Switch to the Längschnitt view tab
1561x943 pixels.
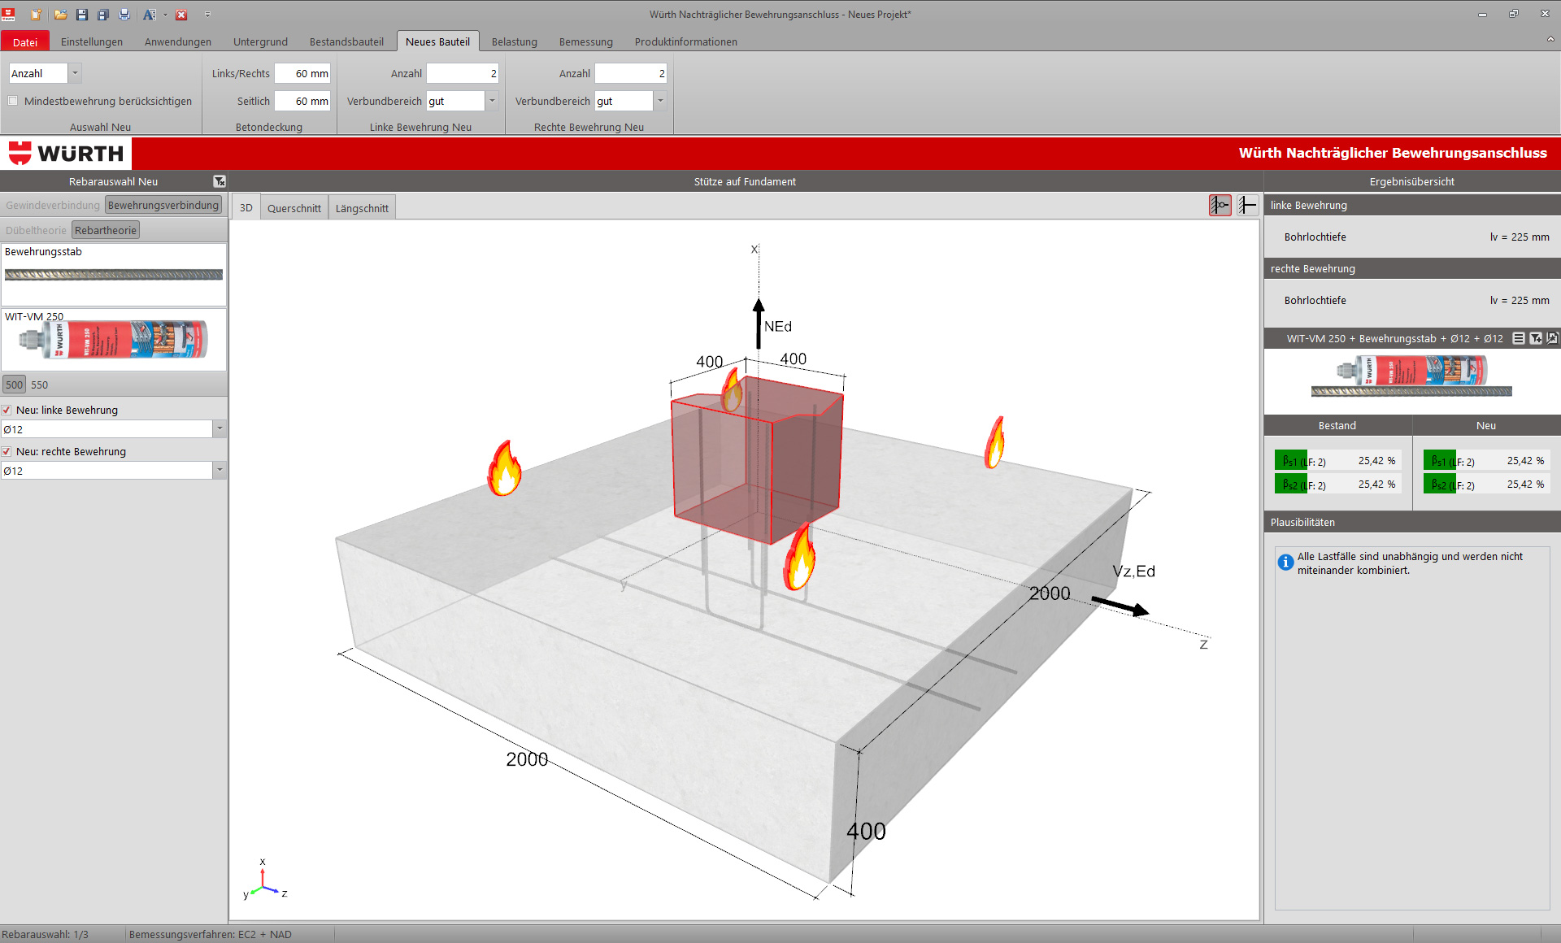(362, 208)
